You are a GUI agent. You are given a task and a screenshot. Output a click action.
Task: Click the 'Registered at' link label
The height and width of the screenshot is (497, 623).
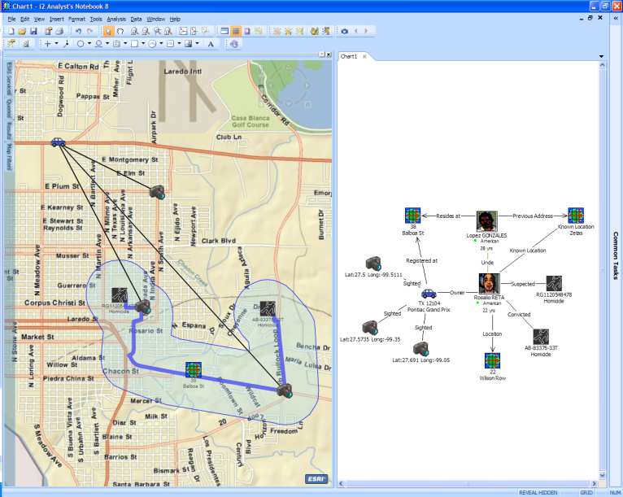coord(421,260)
